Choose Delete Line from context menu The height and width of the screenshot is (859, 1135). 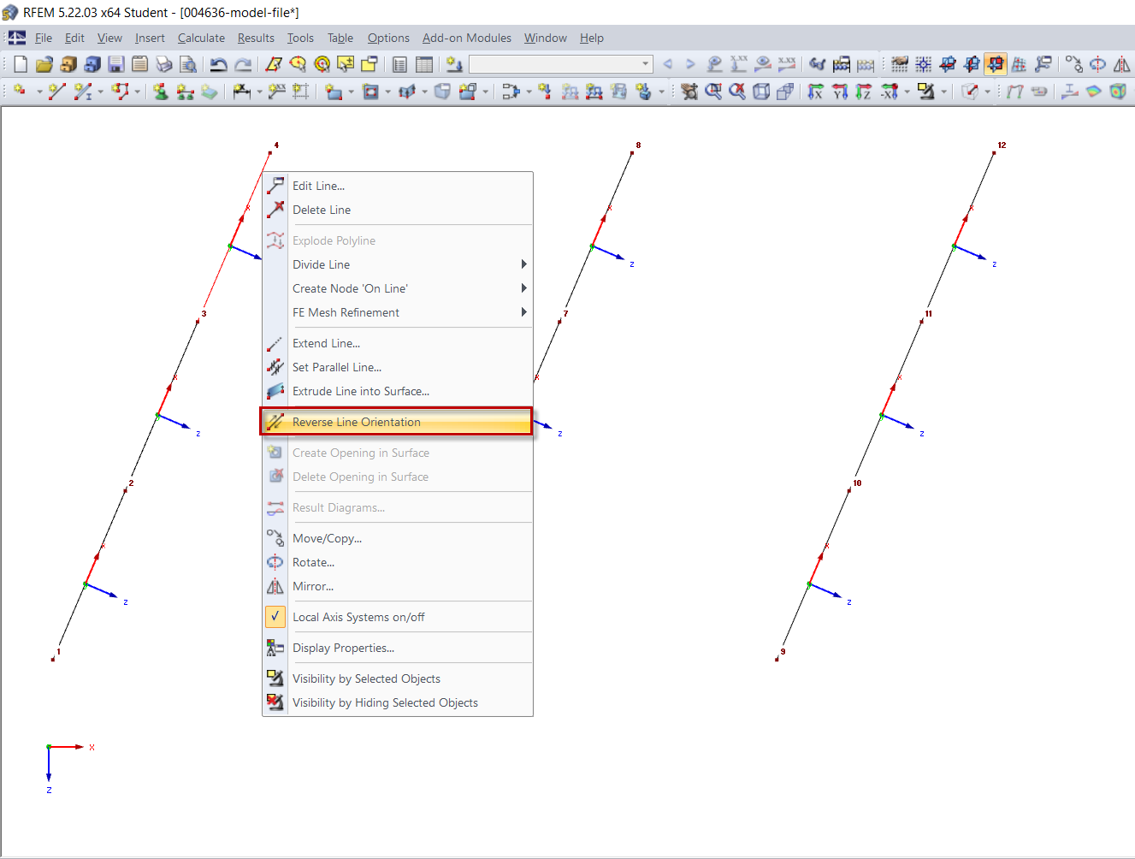[x=398, y=210]
